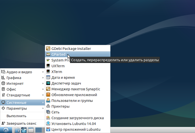
Task: Click the Принтеры printer icon
Action: 48,106
